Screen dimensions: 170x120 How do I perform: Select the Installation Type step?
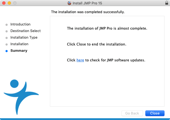(24, 38)
